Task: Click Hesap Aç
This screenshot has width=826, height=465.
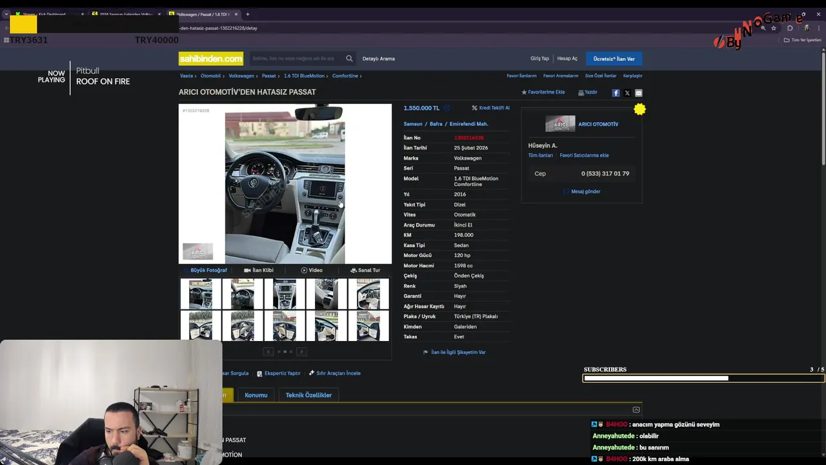Action: pyautogui.click(x=567, y=59)
